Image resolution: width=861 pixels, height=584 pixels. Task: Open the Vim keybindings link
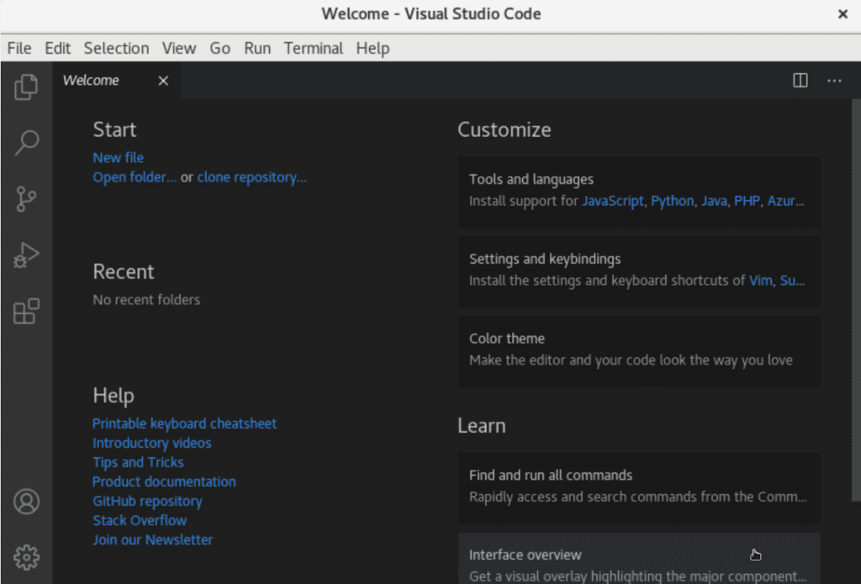[760, 280]
